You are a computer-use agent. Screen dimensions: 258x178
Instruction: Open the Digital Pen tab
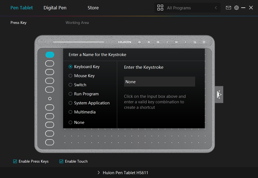point(55,8)
